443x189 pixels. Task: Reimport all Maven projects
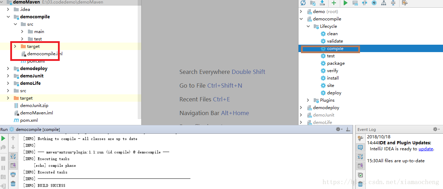click(x=303, y=3)
